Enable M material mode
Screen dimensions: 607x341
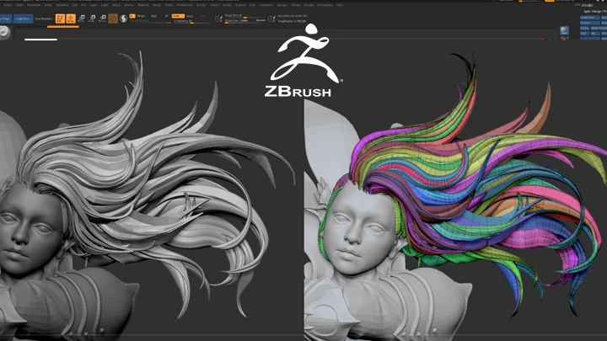[x=166, y=16]
